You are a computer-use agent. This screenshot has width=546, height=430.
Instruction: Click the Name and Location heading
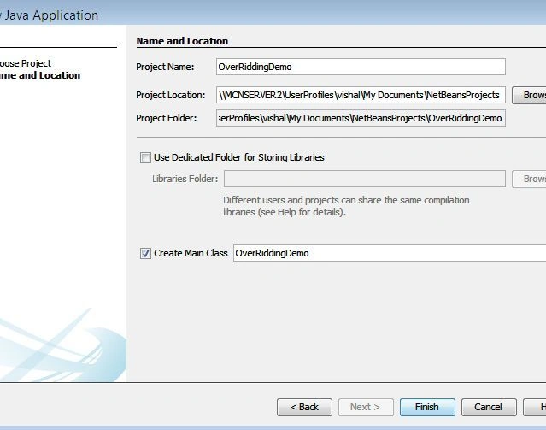pyautogui.click(x=182, y=41)
